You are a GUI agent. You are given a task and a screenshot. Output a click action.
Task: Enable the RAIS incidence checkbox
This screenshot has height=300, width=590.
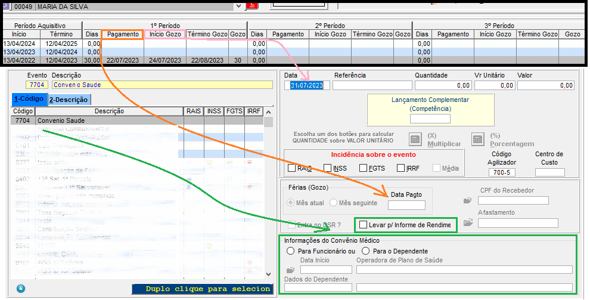[291, 168]
